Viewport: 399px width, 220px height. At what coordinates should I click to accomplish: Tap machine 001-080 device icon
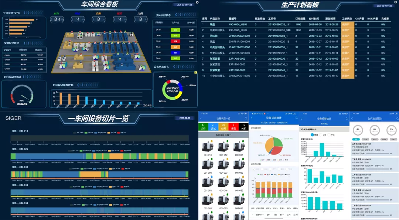click(208, 164)
